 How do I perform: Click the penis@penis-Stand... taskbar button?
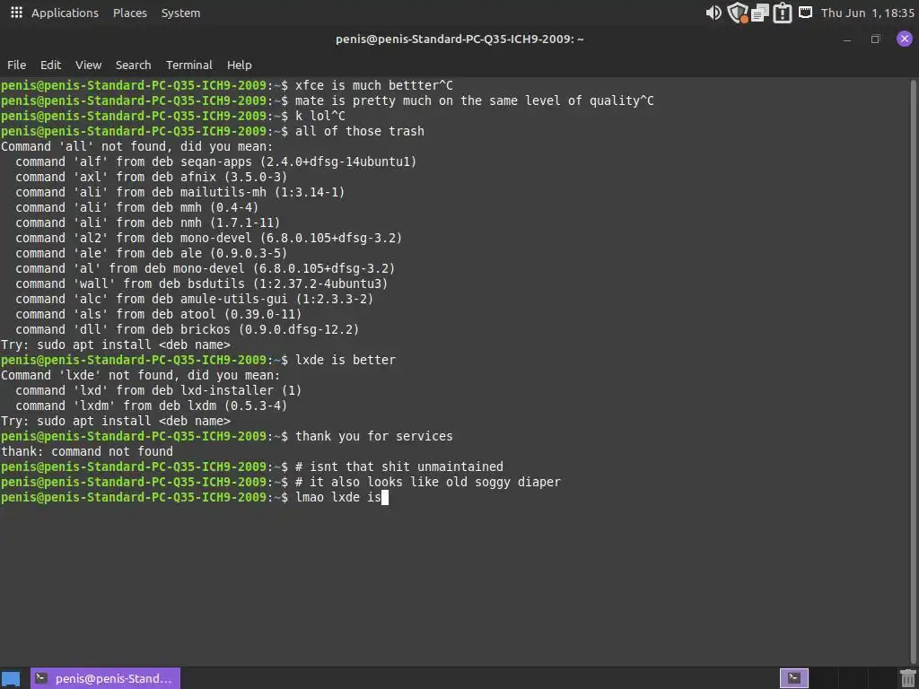pyautogui.click(x=106, y=678)
